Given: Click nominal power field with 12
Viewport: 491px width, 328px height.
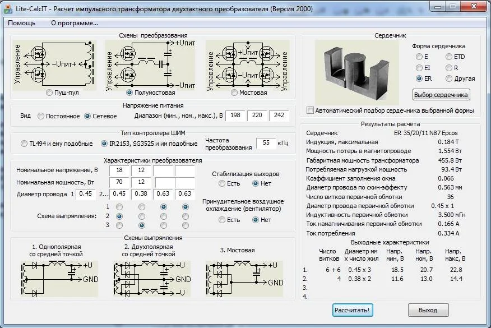Looking at the screenshot, I should click(x=141, y=182).
